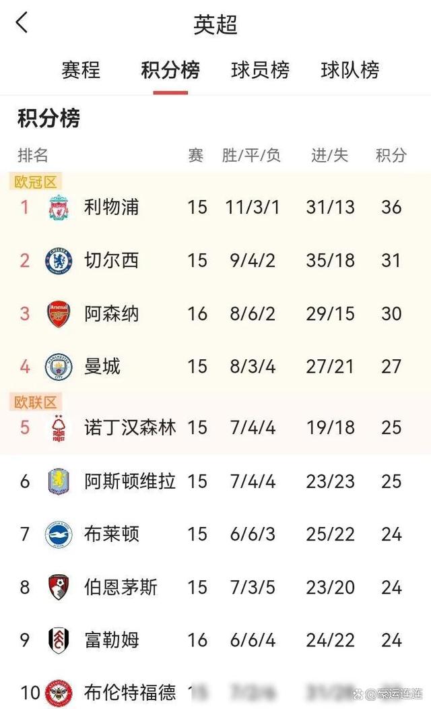Select the Aston Villa badge

tap(59, 481)
